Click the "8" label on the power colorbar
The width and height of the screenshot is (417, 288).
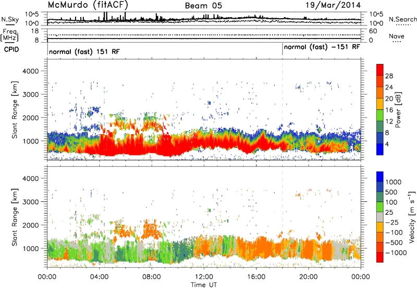(x=387, y=133)
